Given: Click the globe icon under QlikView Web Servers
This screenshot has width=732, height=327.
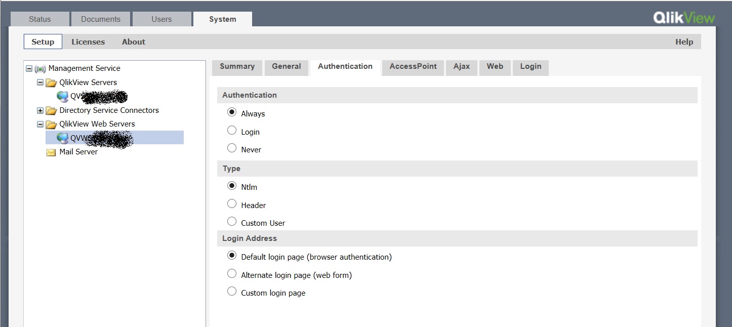Looking at the screenshot, I should pos(63,138).
